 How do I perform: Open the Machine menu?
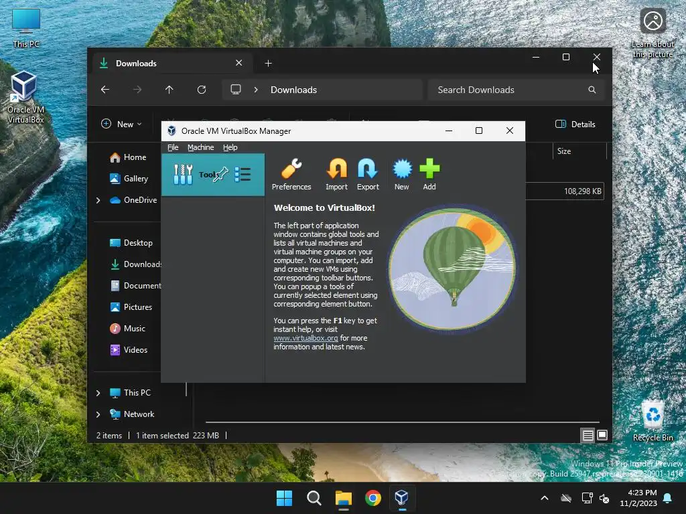click(x=201, y=147)
